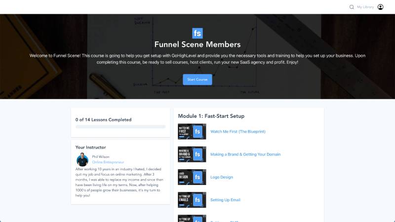Click Phil Wilson's instructor avatar
The width and height of the screenshot is (395, 222).
[x=82, y=159]
